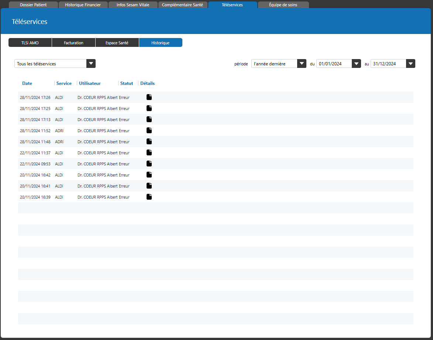Click details icon for ADRi 28/11/2024 11:48

(x=149, y=141)
